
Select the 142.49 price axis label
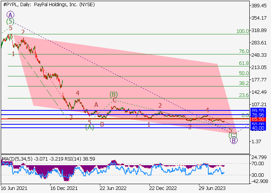click(259, 92)
